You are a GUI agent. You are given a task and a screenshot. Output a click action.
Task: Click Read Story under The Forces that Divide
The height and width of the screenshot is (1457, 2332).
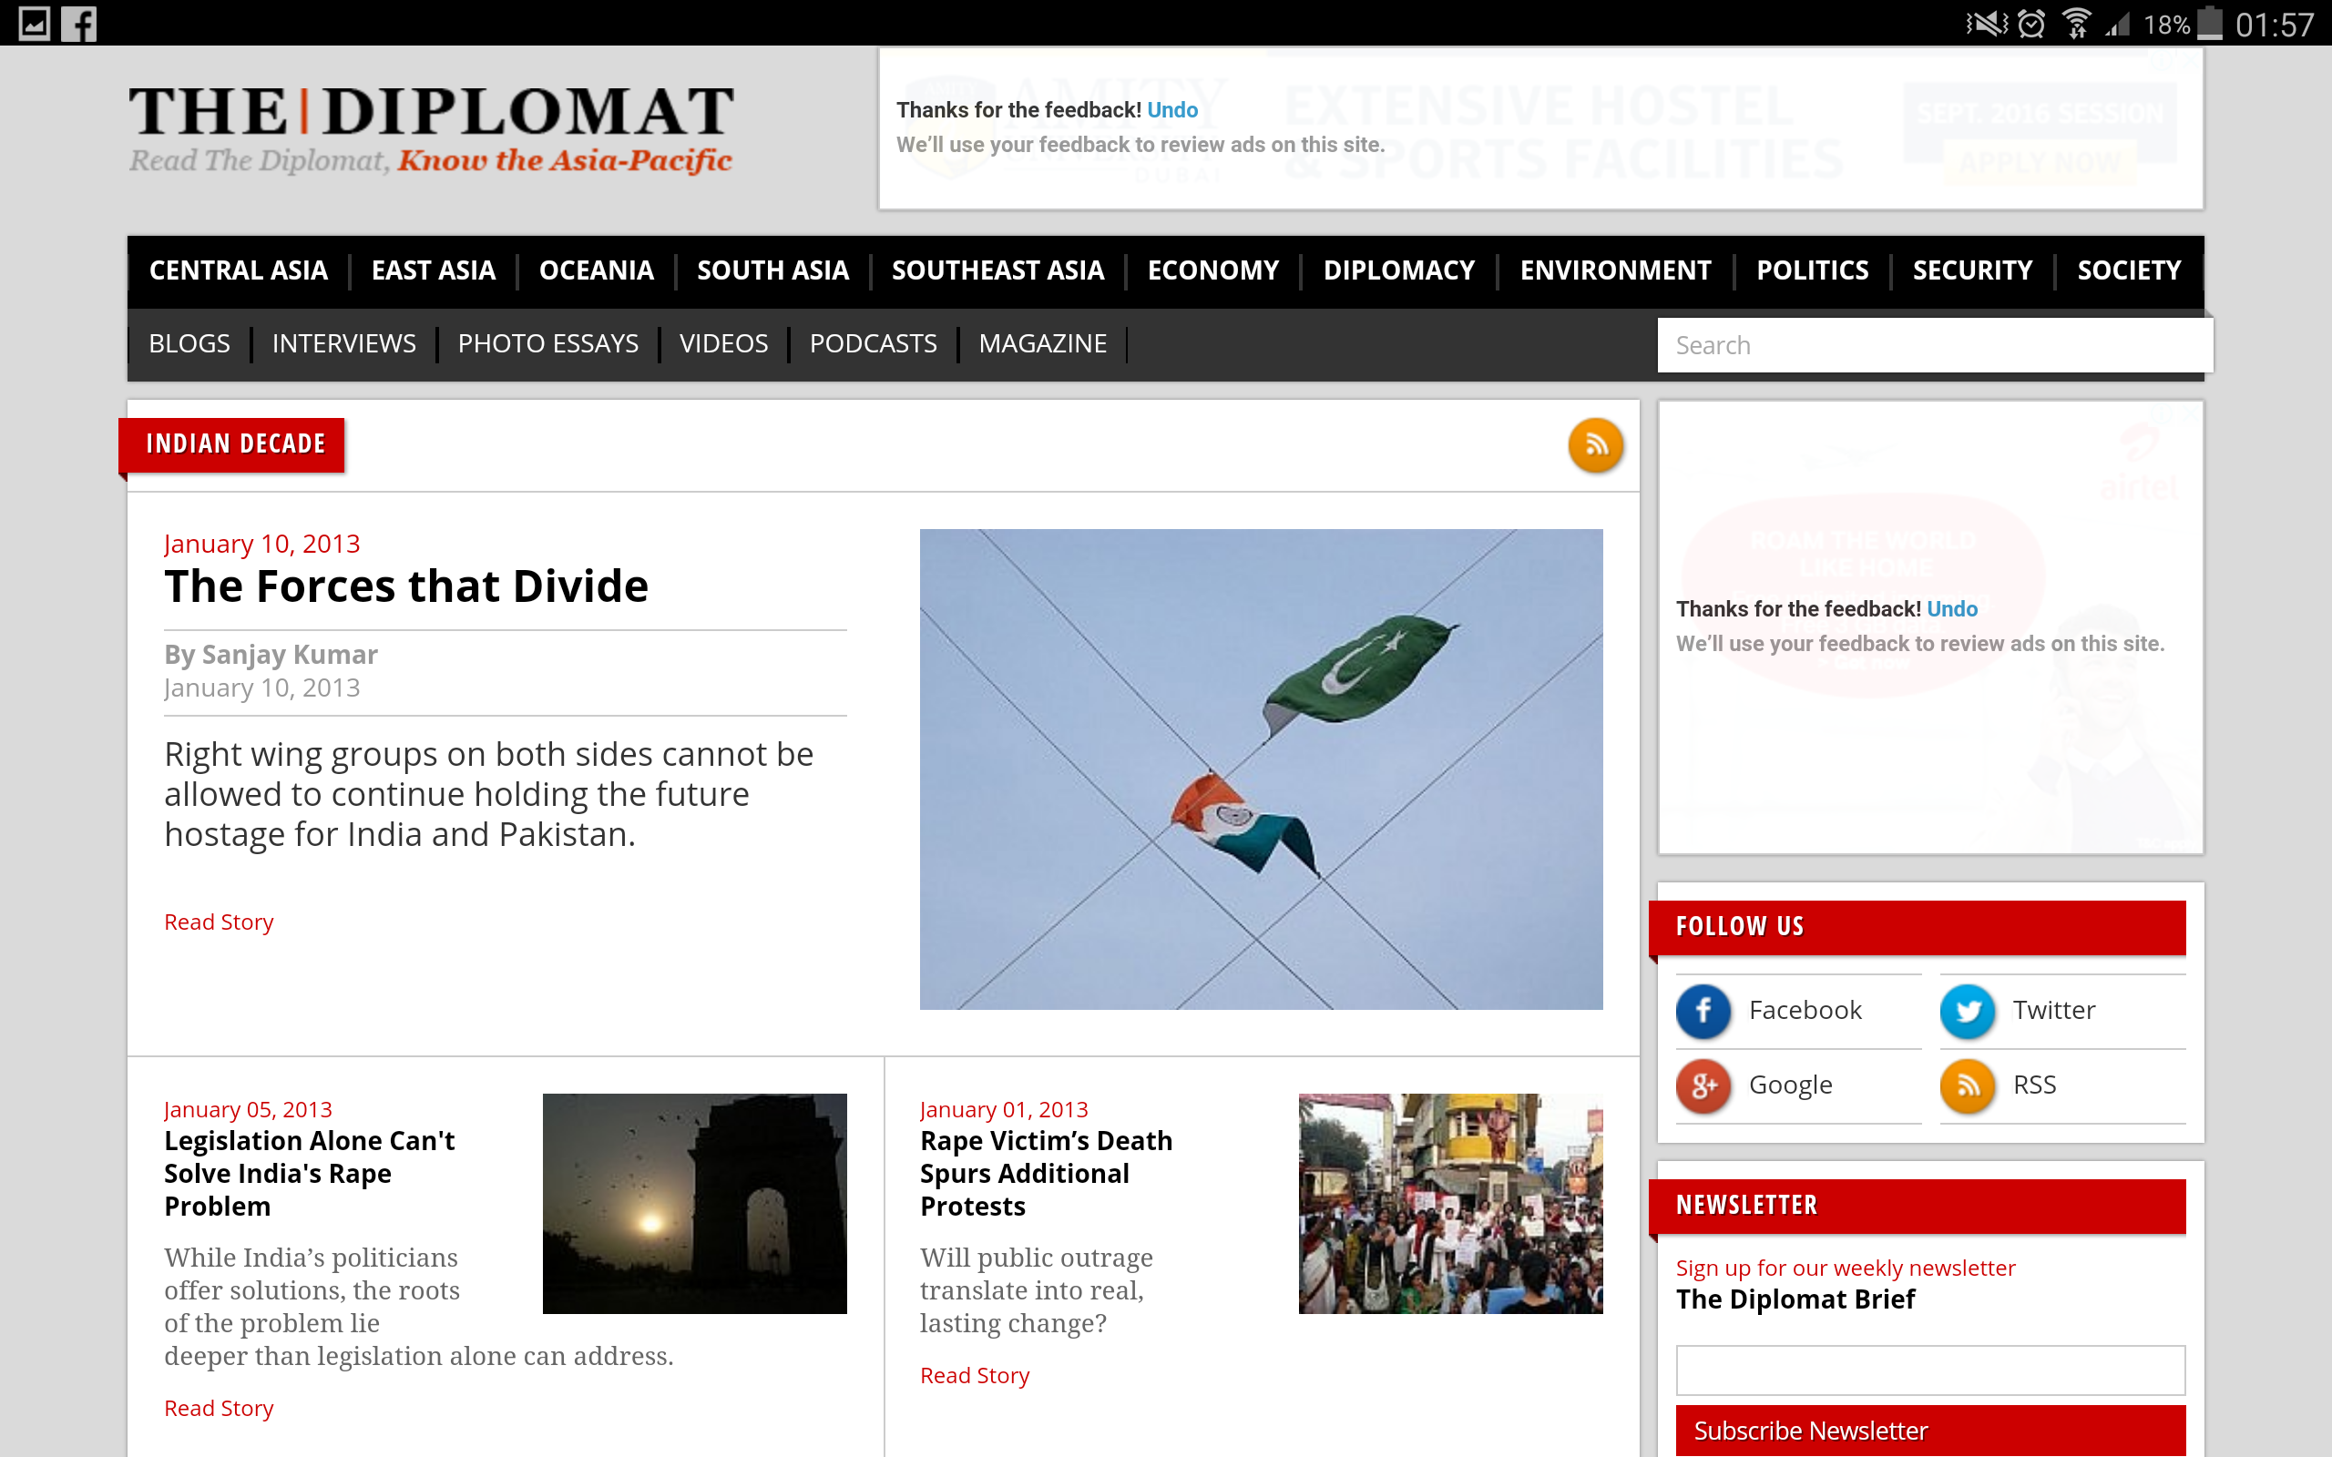click(219, 922)
